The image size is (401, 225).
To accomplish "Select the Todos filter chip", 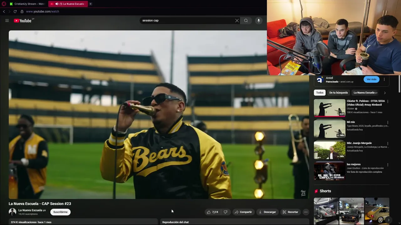I will (x=320, y=93).
